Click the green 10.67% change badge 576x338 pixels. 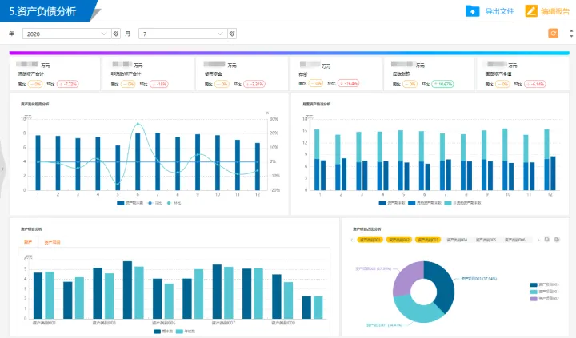pos(442,84)
